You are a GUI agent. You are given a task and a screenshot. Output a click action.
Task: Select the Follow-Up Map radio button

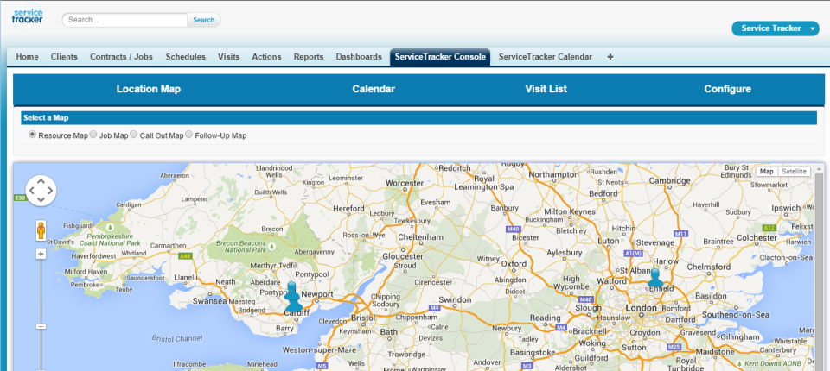(x=189, y=135)
